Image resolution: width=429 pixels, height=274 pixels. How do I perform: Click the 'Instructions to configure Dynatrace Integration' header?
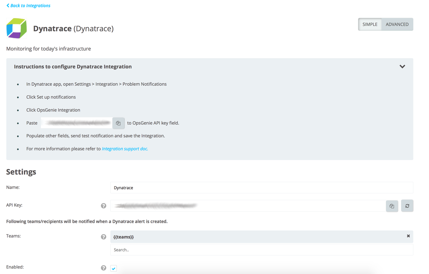pyautogui.click(x=73, y=67)
